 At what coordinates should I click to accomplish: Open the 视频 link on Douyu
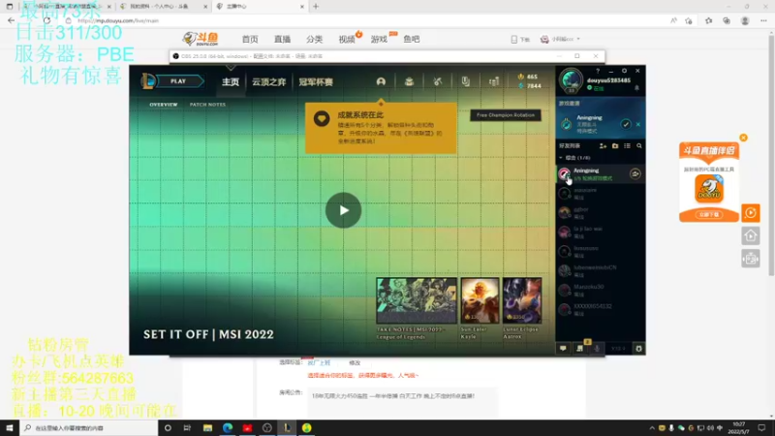(x=347, y=39)
